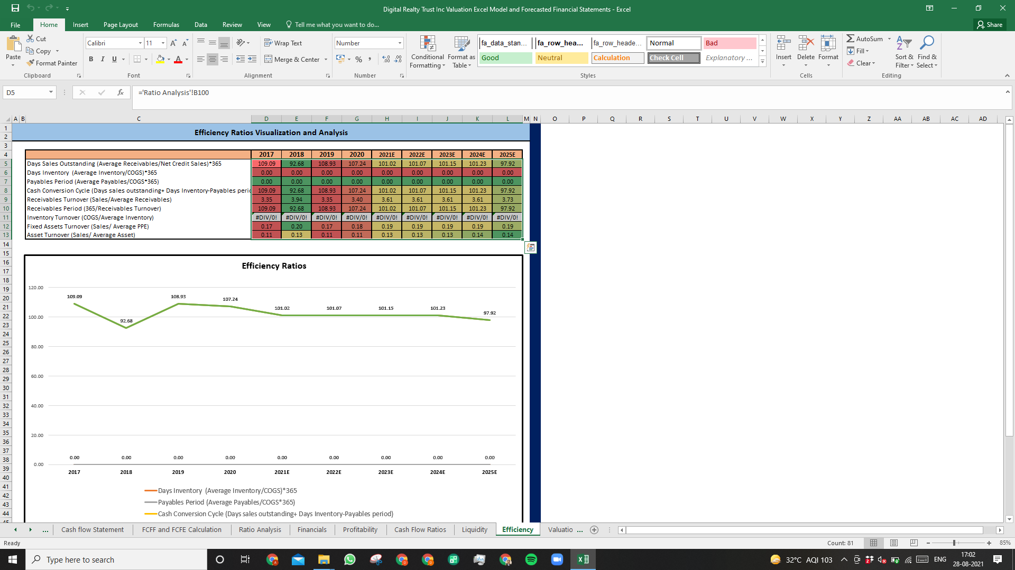Click the zoom slider handle
This screenshot has width=1015, height=570.
tap(954, 543)
